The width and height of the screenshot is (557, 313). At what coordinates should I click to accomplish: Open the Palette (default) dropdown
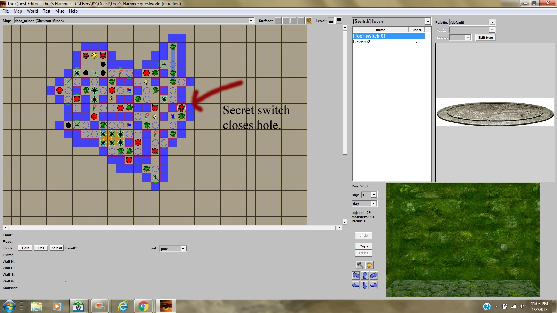point(492,22)
